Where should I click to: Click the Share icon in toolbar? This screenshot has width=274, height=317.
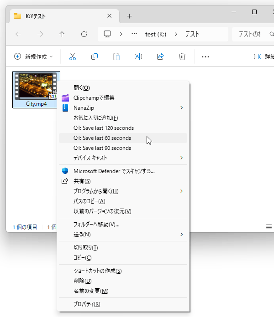click(x=160, y=56)
